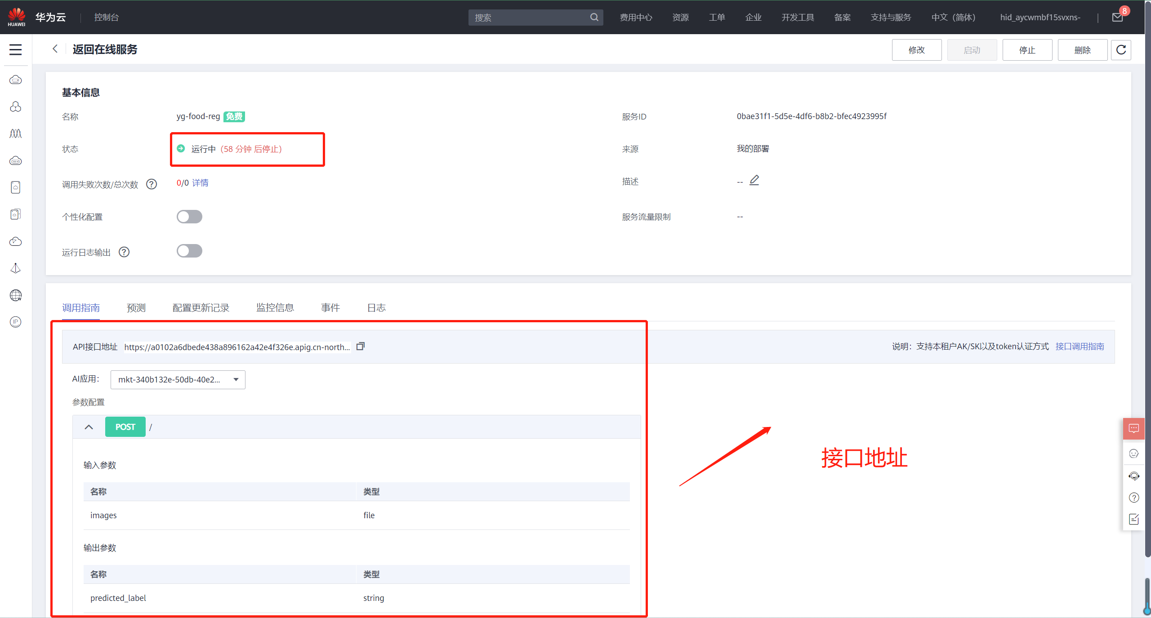Toggle the 个性化配置 switch

click(x=189, y=217)
